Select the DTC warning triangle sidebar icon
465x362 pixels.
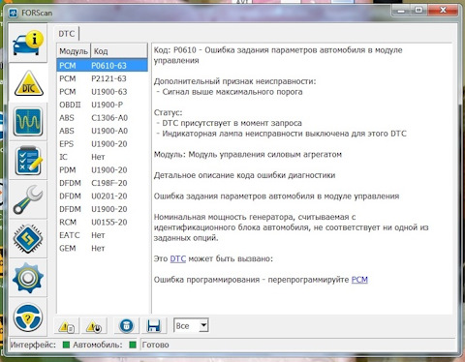28,83
